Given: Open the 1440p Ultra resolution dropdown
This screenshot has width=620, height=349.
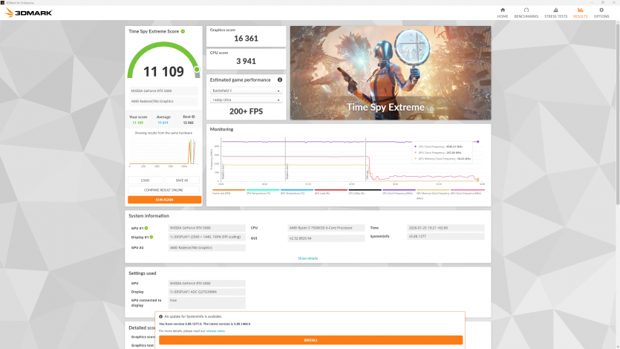Looking at the screenshot, I should [246, 100].
